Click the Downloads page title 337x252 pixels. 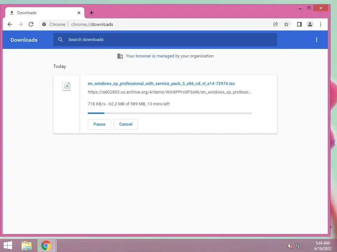coord(24,40)
